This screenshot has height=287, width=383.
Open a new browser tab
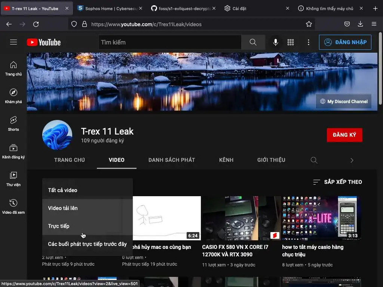coord(376,9)
